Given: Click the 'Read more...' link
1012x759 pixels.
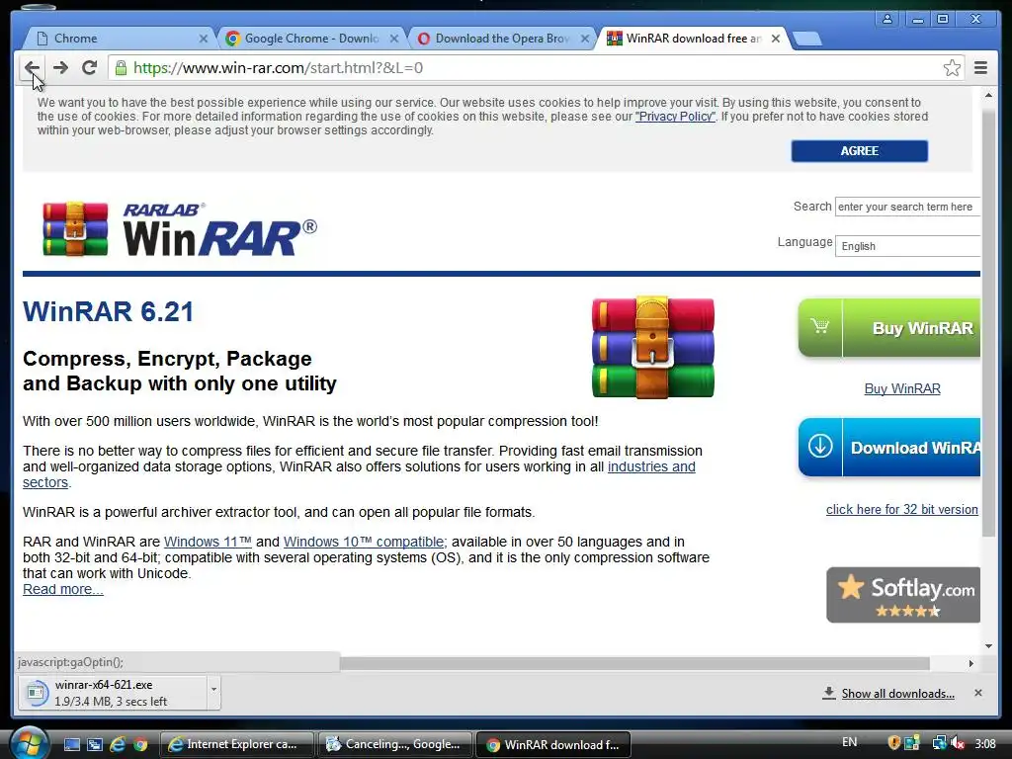Looking at the screenshot, I should [63, 589].
